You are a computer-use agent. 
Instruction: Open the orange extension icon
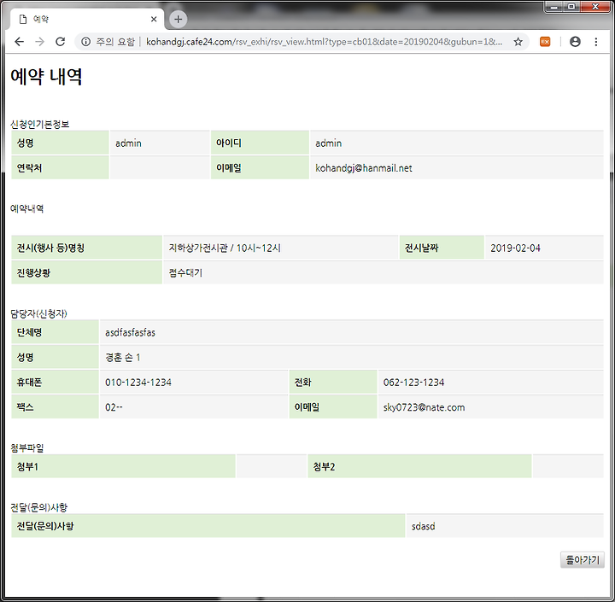pyautogui.click(x=545, y=42)
